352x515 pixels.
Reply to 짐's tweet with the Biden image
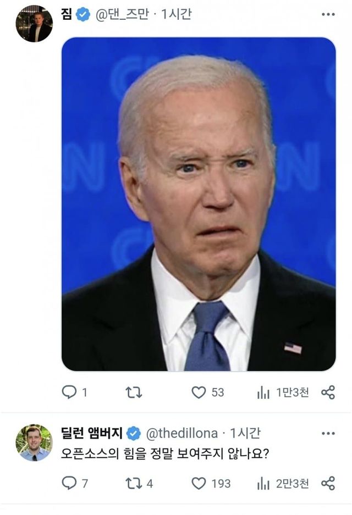click(x=68, y=391)
